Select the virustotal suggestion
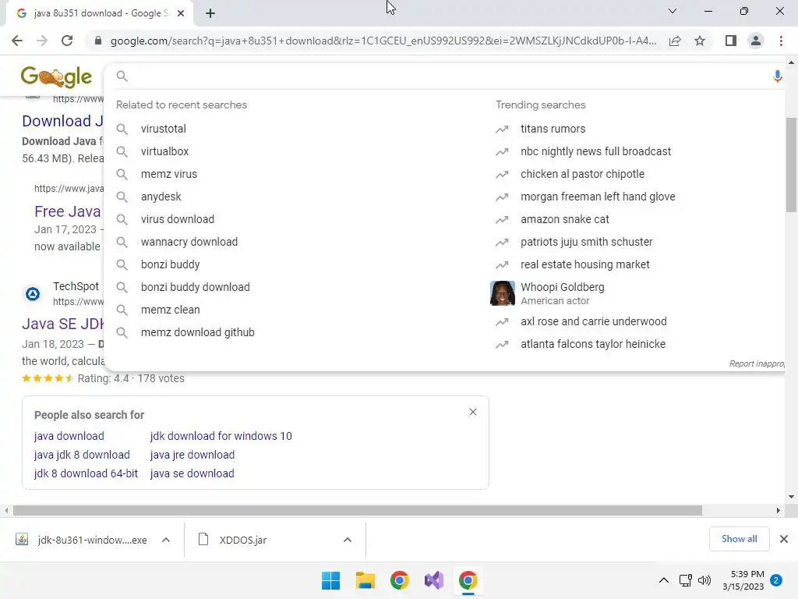The height and width of the screenshot is (599, 798). coord(164,129)
